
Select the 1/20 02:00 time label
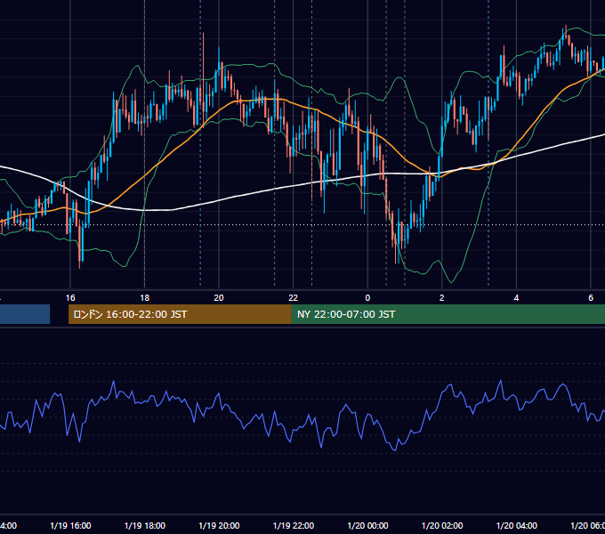(442, 525)
